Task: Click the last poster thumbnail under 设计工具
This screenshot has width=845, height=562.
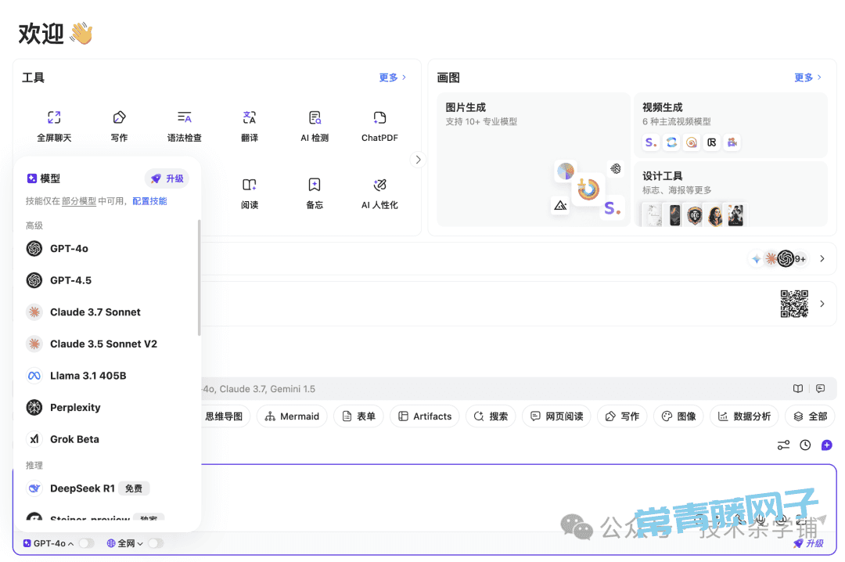Action: 735,215
